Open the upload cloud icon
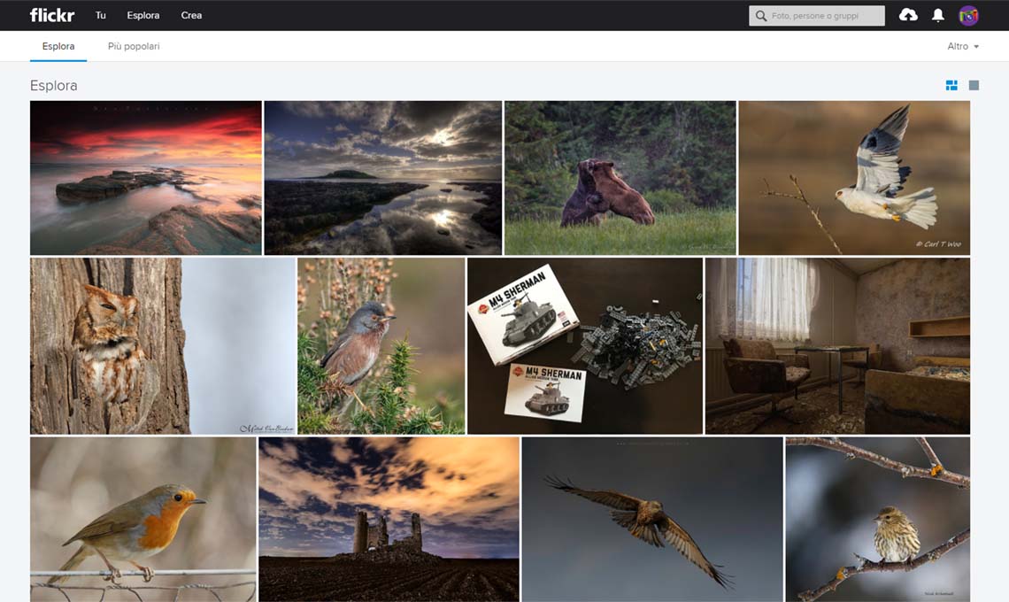The image size is (1009, 602). (x=908, y=15)
